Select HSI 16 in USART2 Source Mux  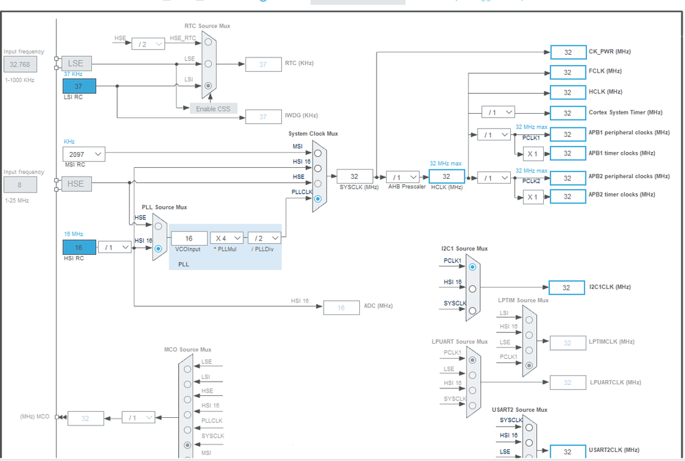coord(529,443)
